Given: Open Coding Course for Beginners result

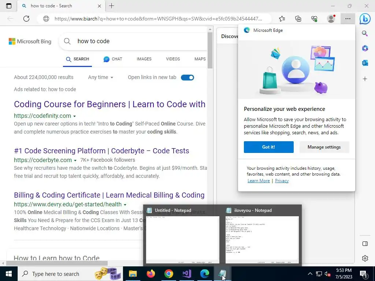Looking at the screenshot, I should pyautogui.click(x=109, y=104).
